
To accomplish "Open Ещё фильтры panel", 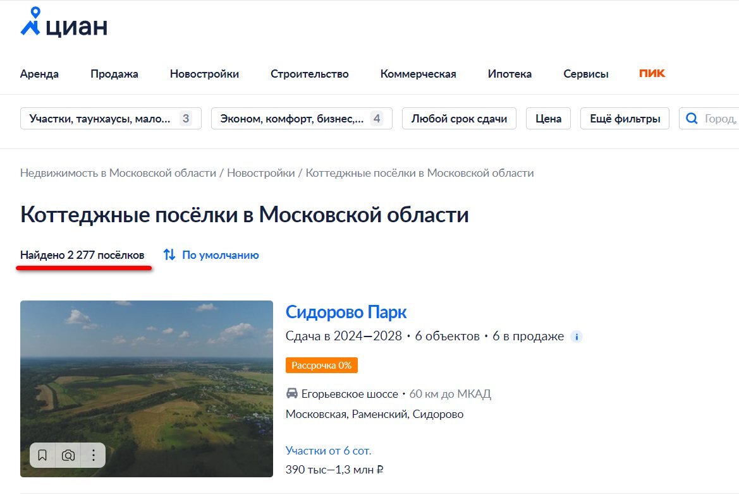I will (x=625, y=118).
